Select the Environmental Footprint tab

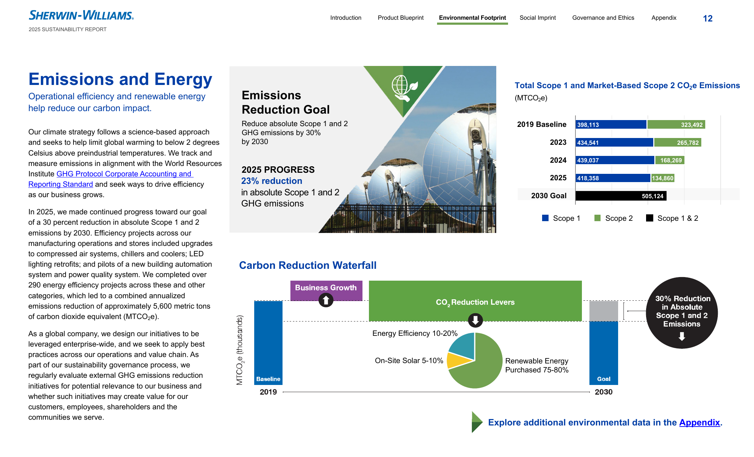472,18
